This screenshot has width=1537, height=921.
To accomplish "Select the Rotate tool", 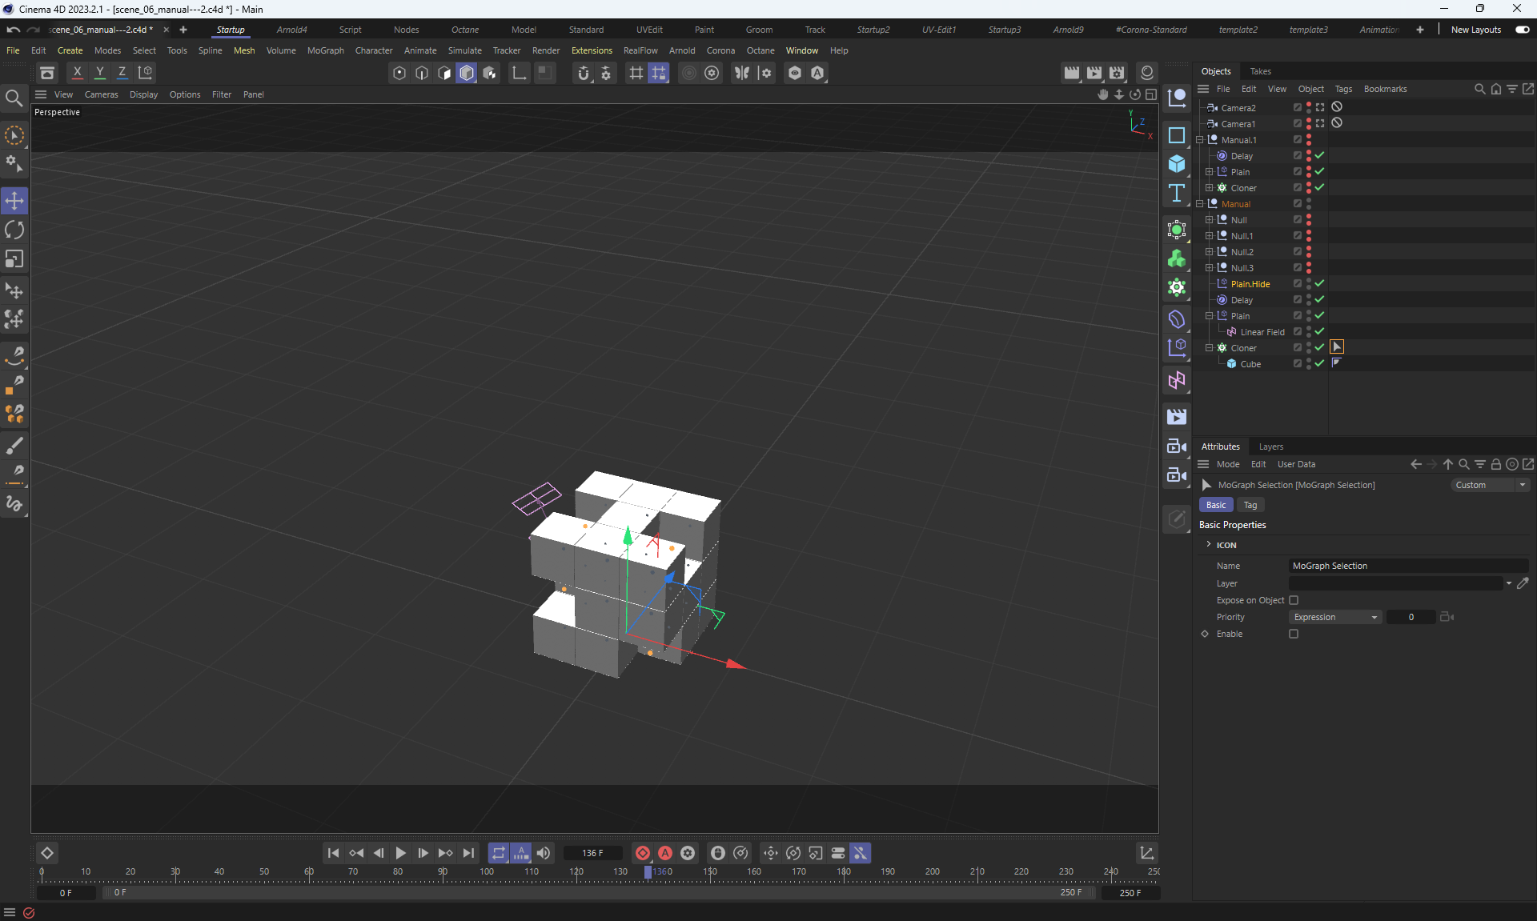I will pos(14,230).
